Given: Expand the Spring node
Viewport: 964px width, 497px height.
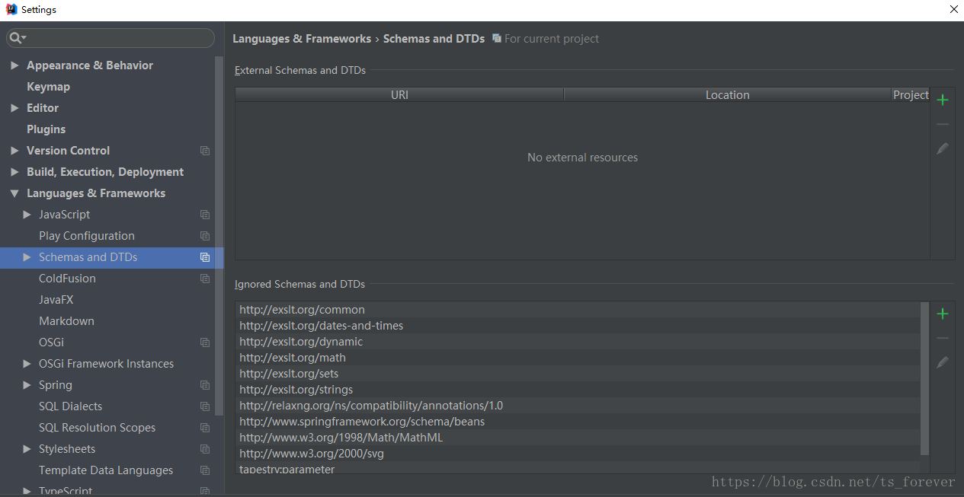Looking at the screenshot, I should click(27, 385).
